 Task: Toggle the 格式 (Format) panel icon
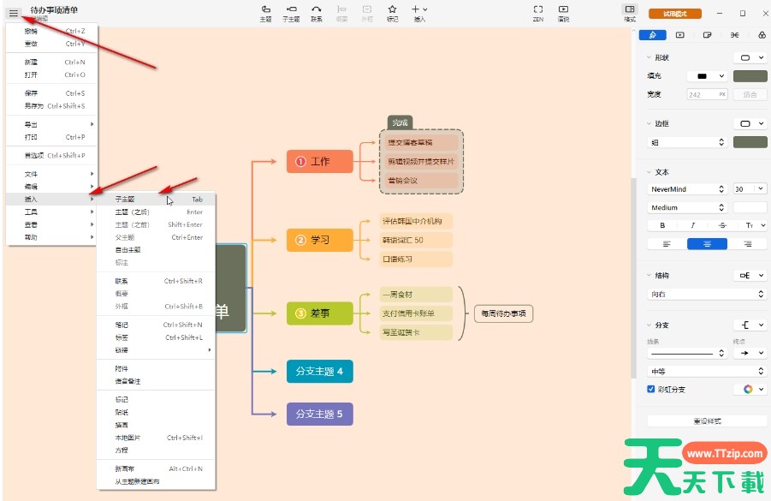630,12
